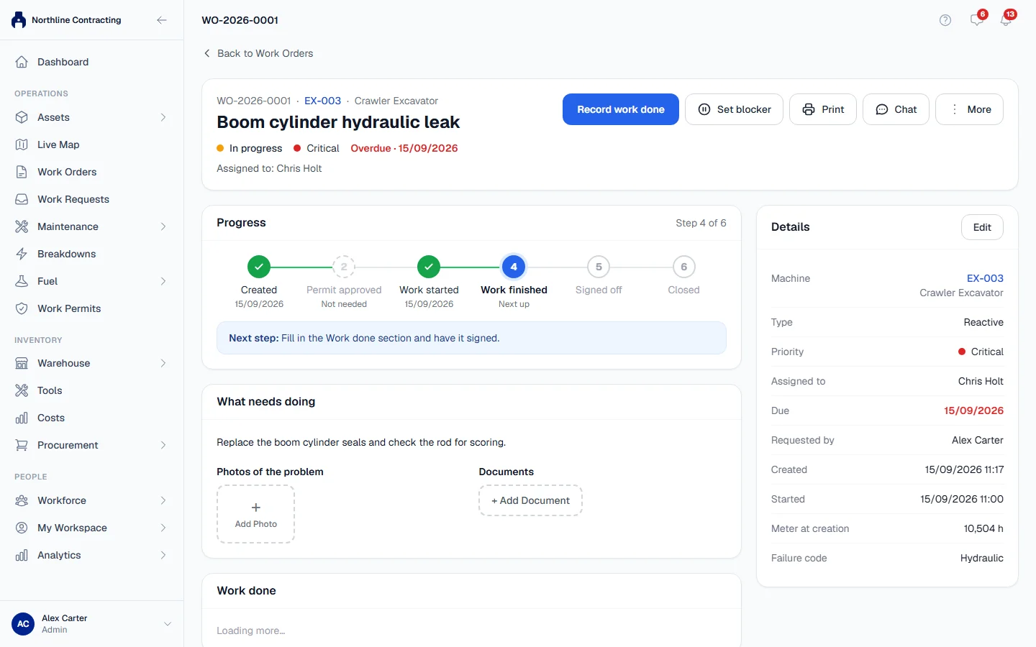Image resolution: width=1036 pixels, height=647 pixels.
Task: Open the help question mark icon
Action: click(945, 20)
